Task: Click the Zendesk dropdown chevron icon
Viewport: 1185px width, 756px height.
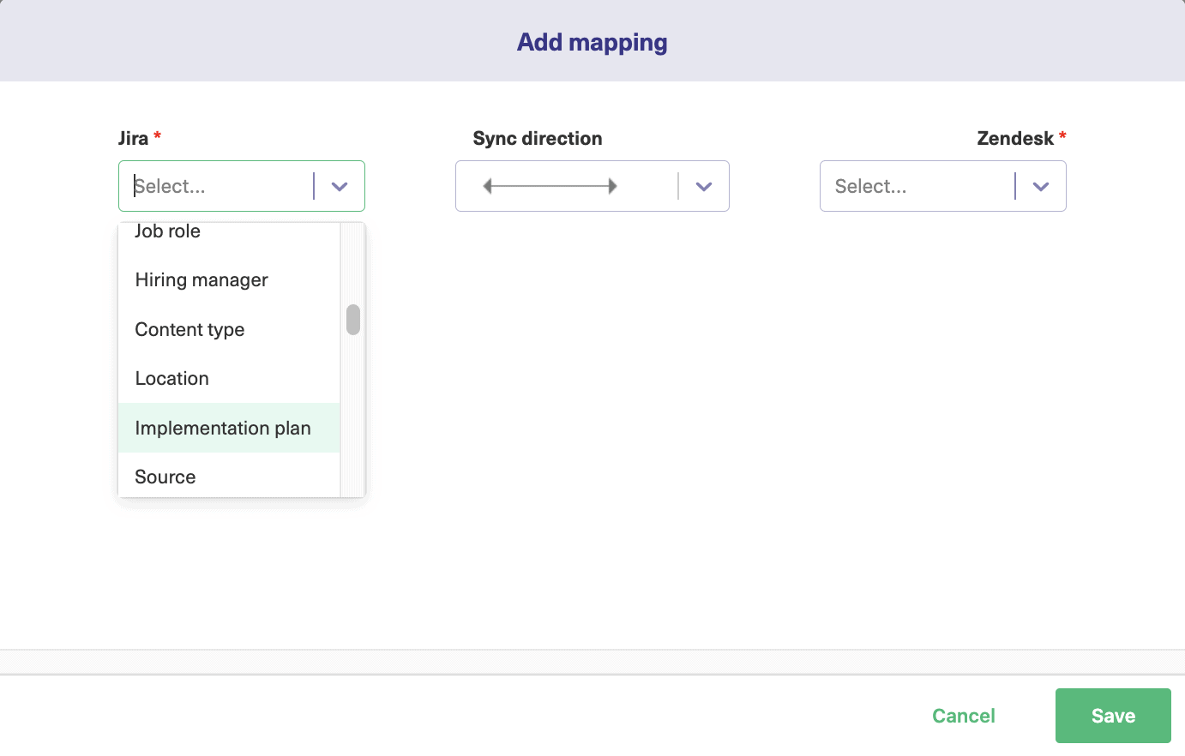Action: pyautogui.click(x=1040, y=186)
